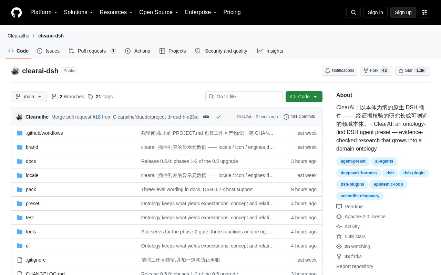Open the preset folder
The width and height of the screenshot is (441, 275).
[32, 203]
